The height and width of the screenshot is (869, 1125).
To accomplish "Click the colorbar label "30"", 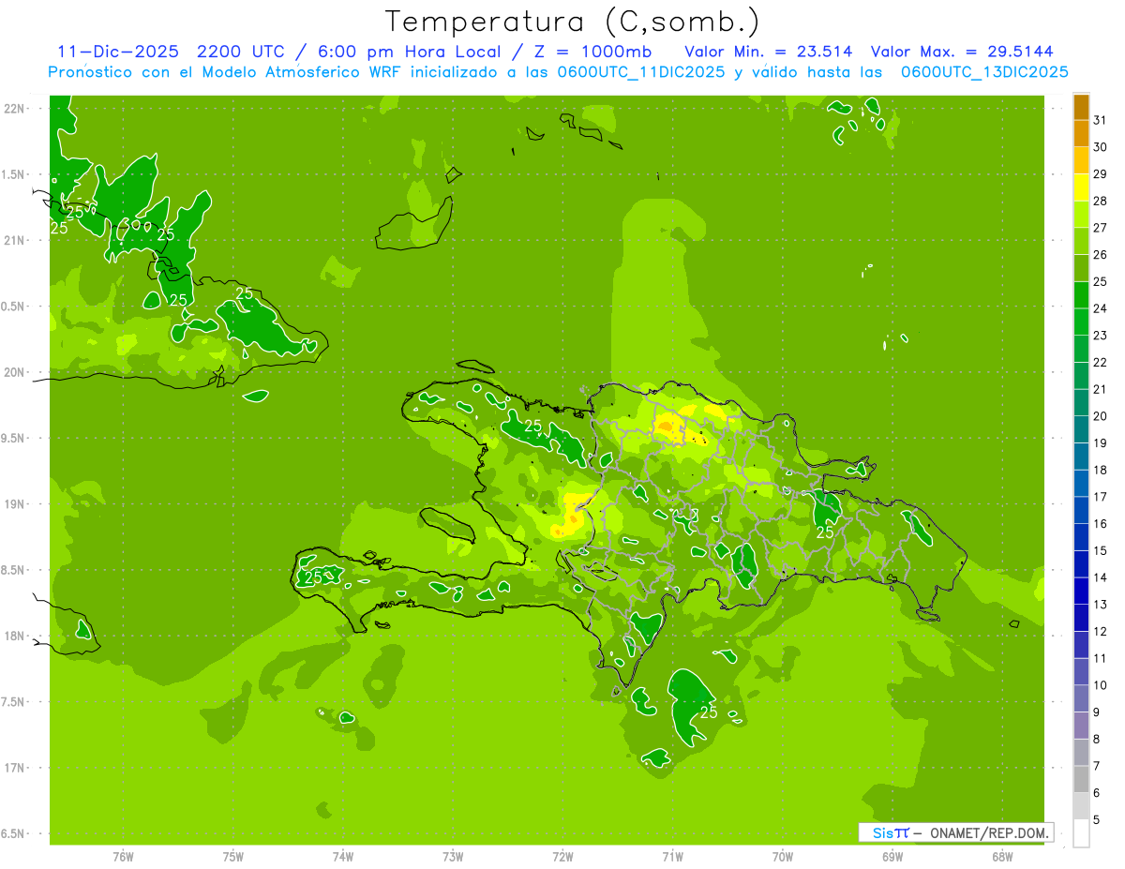I will point(1100,147).
